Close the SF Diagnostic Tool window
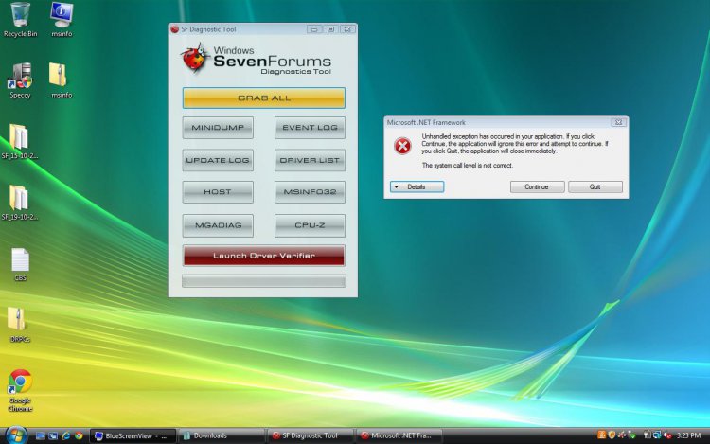The width and height of the screenshot is (710, 444). 347,29
